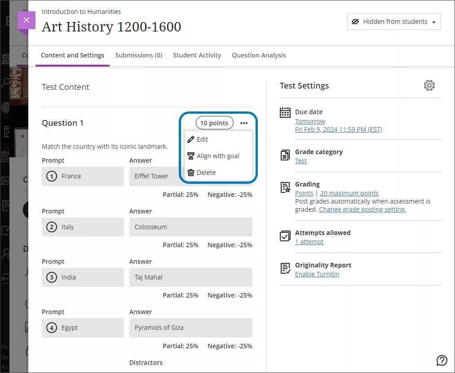
Task: Switch to the Submissions tab
Action: click(139, 55)
